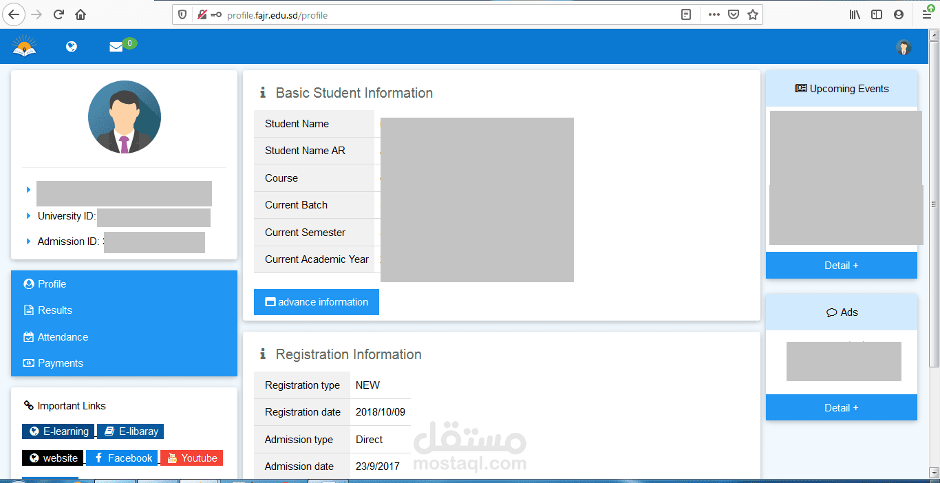Click the Upcoming Events panel icon

coord(801,88)
